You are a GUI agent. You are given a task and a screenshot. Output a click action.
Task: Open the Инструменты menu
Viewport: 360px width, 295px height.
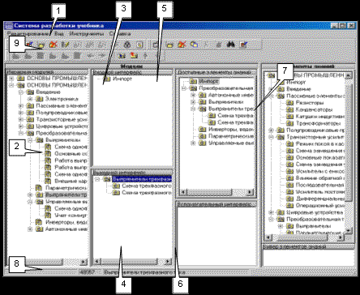pos(87,34)
